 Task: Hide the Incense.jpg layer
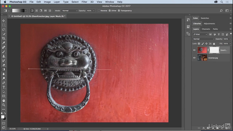[194, 58]
